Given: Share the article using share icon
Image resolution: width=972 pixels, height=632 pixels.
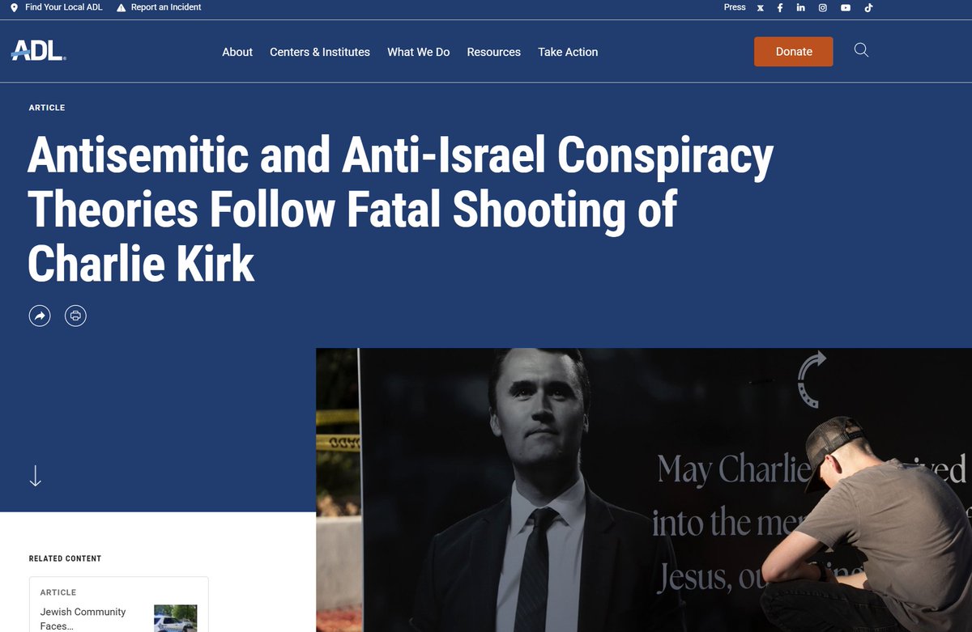Looking at the screenshot, I should [40, 316].
